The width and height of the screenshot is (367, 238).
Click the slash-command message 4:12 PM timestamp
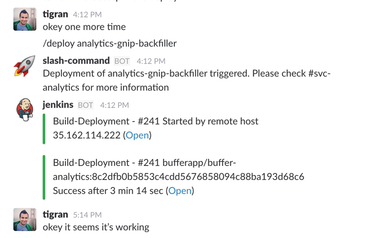(151, 61)
